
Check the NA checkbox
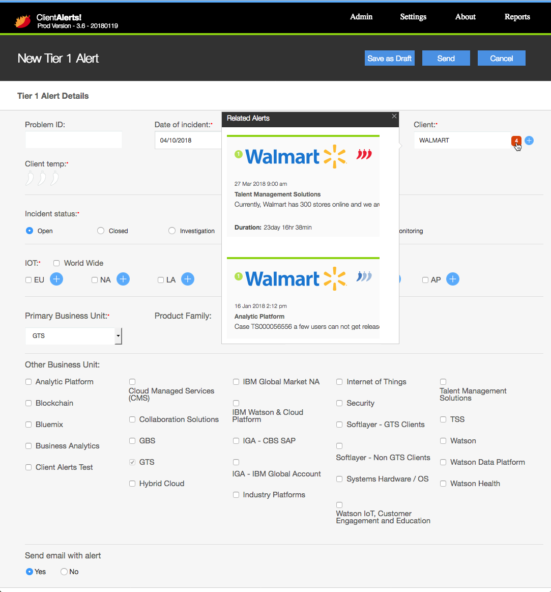pos(95,280)
